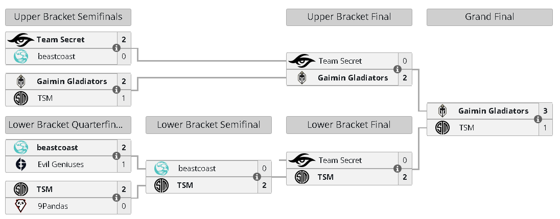The height and width of the screenshot is (219, 560).
Task: Click 9Pandas team name
Action: pos(52,206)
